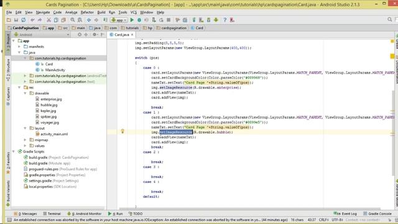This screenshot has height=224, width=398.
Task: Open the app run configuration dropdown
Action: pyautogui.click(x=119, y=20)
